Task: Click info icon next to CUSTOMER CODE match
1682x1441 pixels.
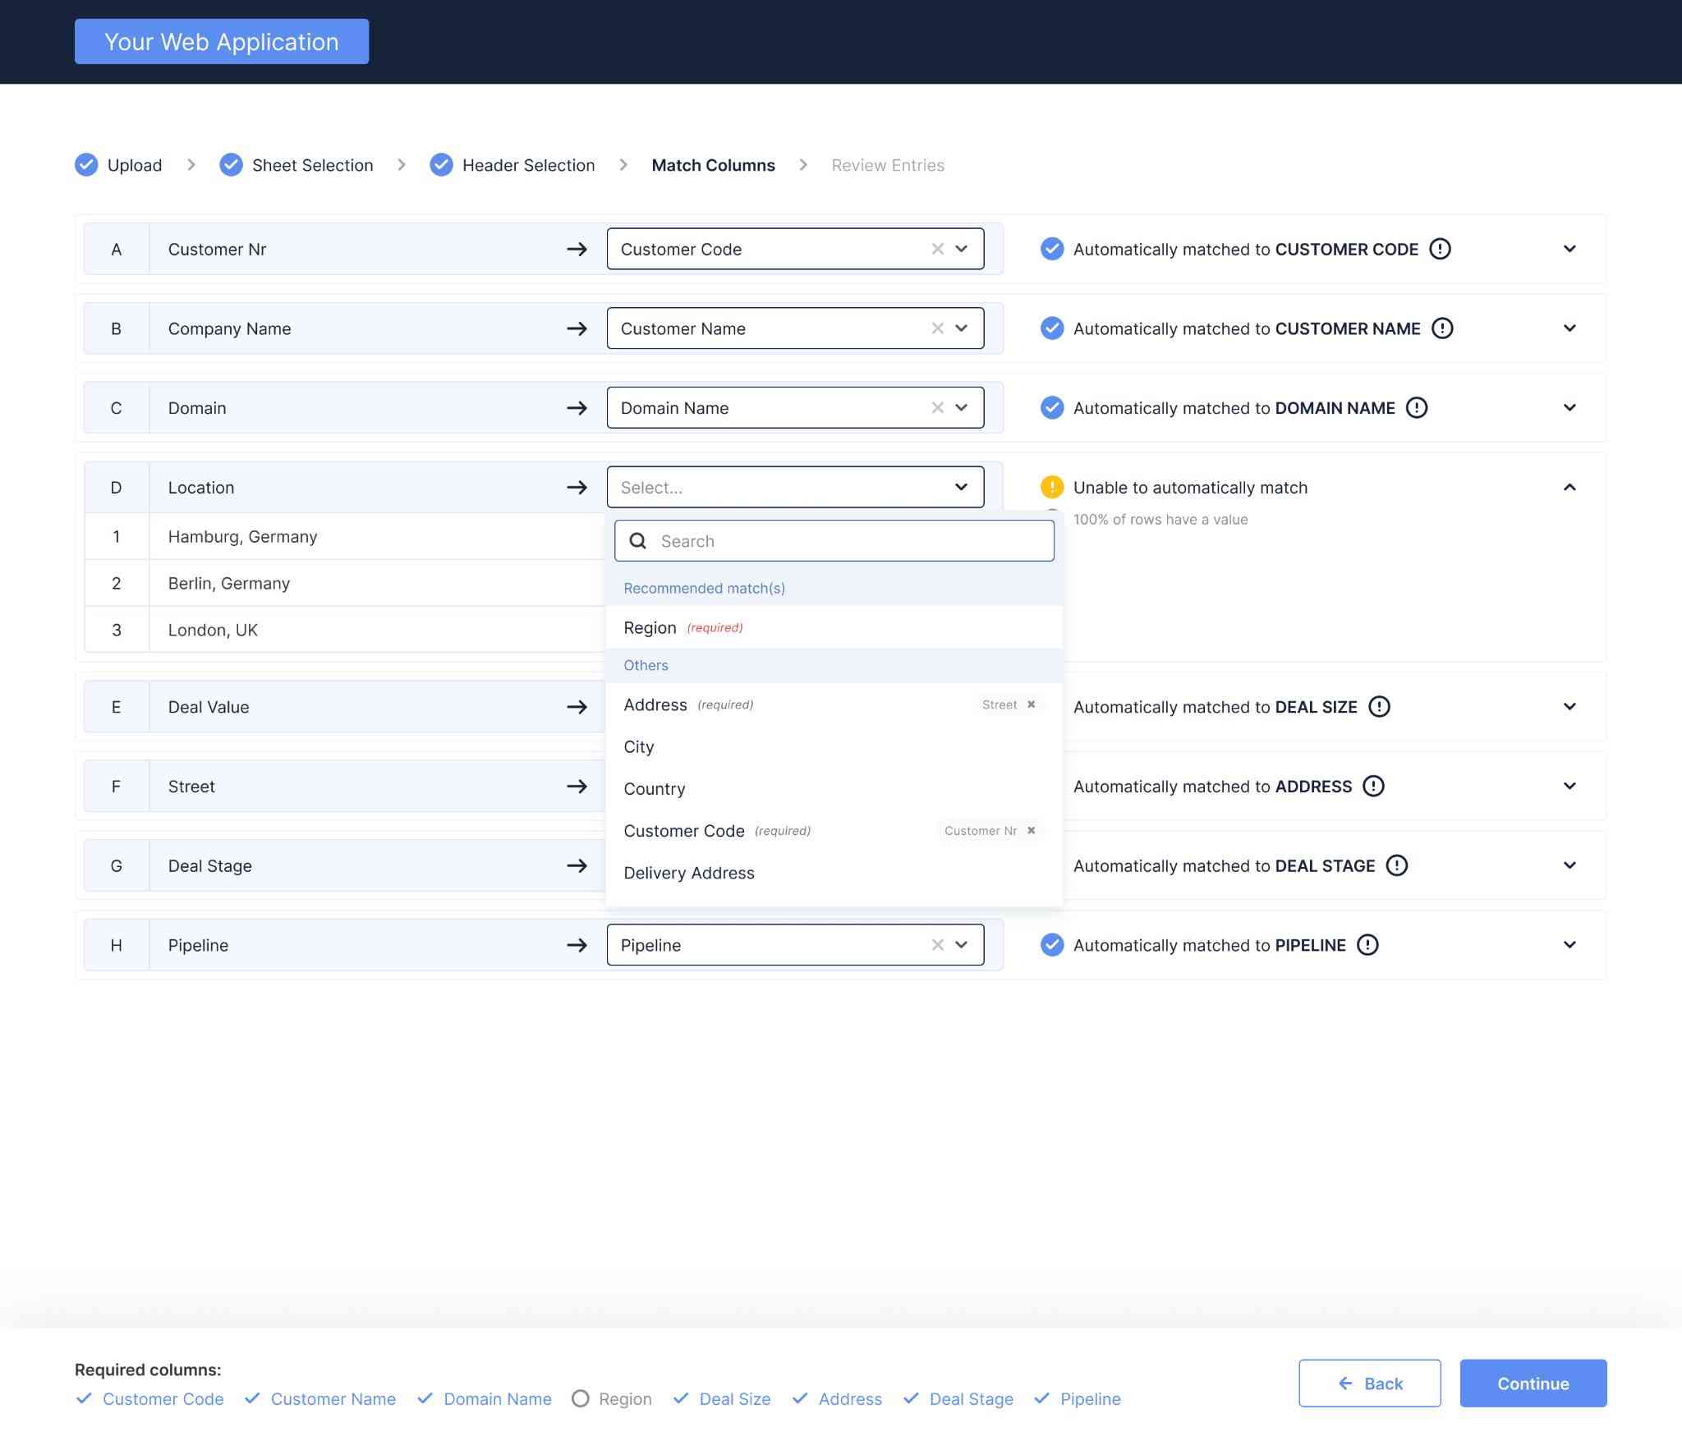Action: pyautogui.click(x=1440, y=249)
